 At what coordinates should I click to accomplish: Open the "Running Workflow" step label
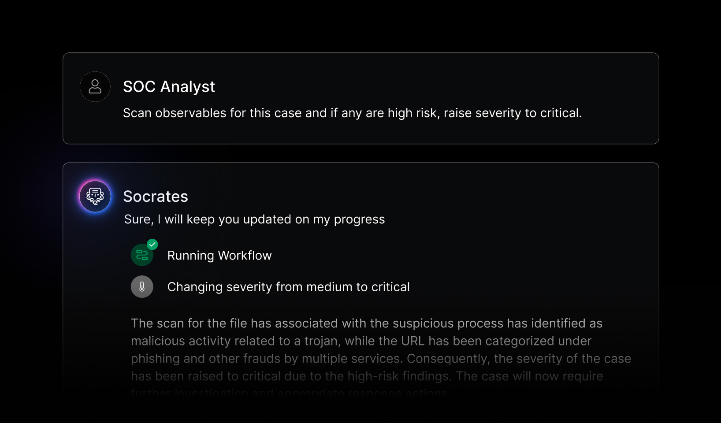(219, 256)
